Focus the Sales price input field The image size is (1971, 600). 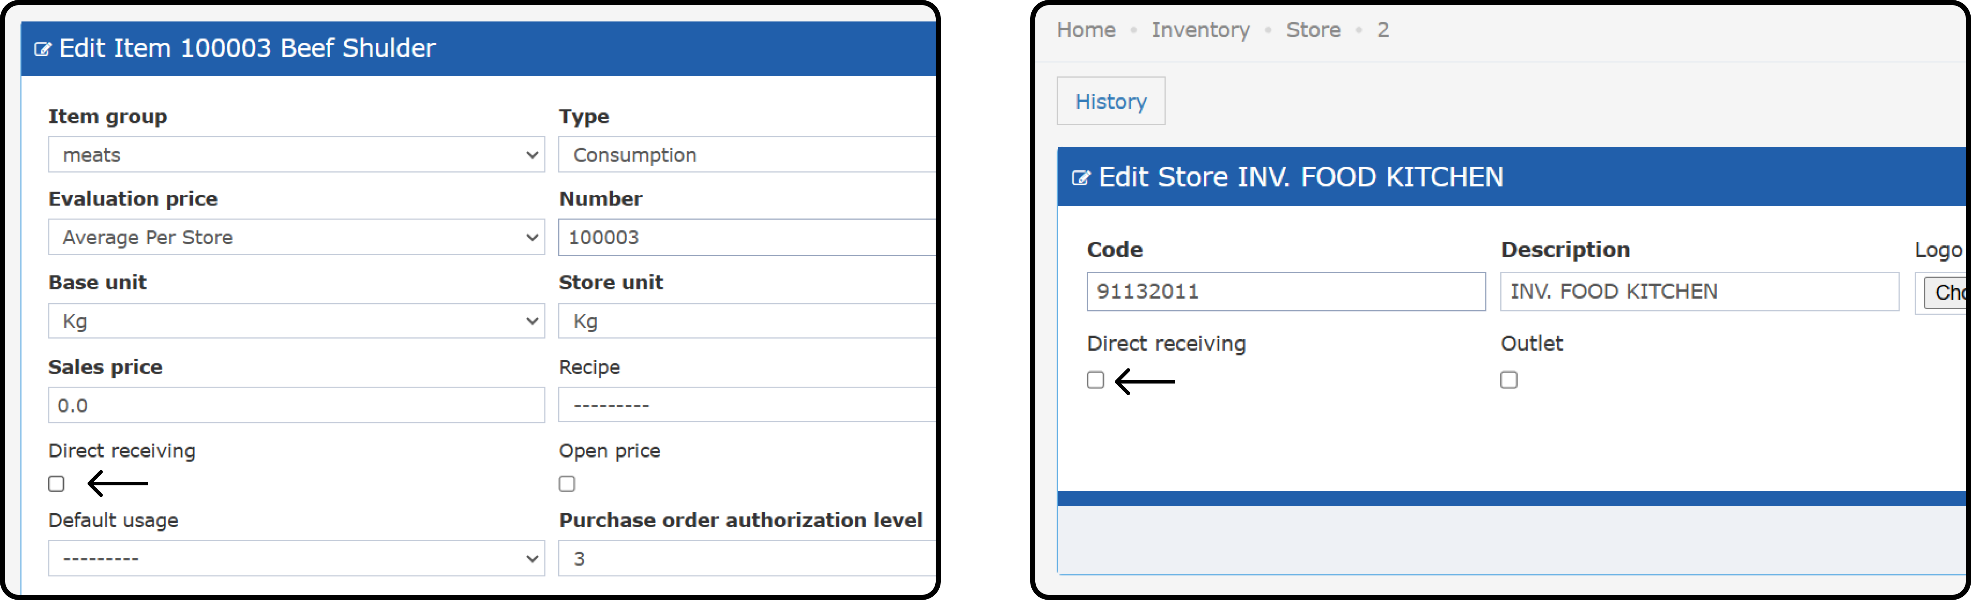tap(296, 405)
